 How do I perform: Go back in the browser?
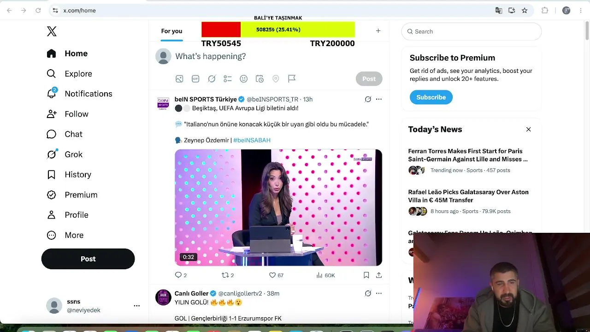tap(10, 10)
